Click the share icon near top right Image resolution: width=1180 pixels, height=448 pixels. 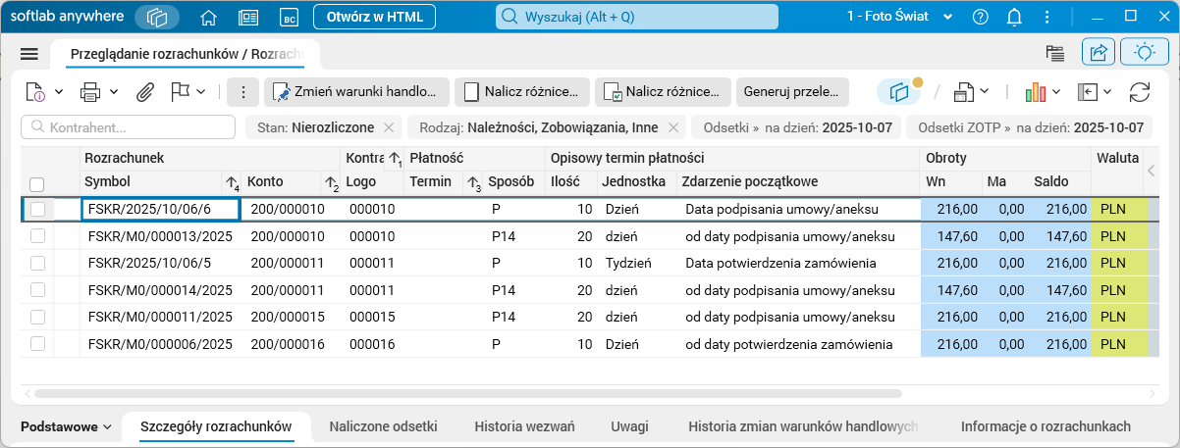click(x=1099, y=54)
